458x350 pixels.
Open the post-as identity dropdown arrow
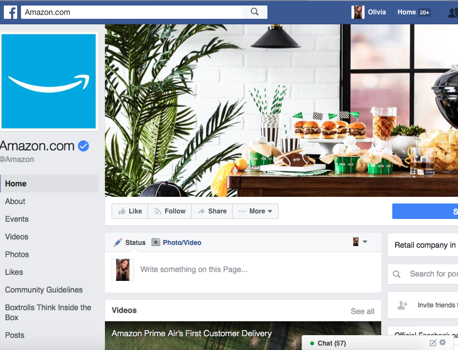(365, 242)
